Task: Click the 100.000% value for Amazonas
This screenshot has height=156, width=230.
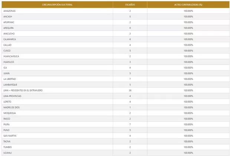Action: pyautogui.click(x=188, y=11)
